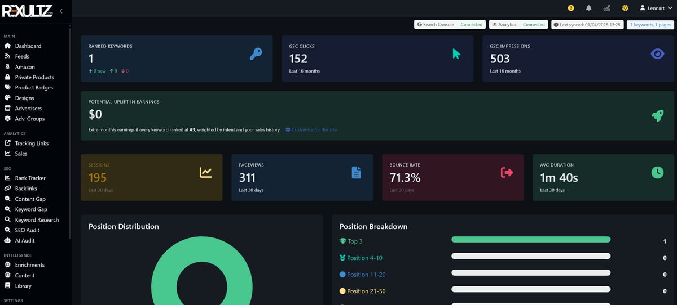The height and width of the screenshot is (305, 677).
Task: Click the Top 3 trophy label
Action: coord(351,241)
